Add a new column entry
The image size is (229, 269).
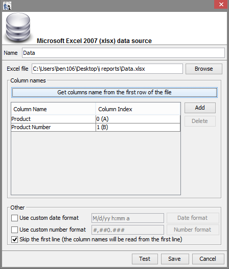click(x=200, y=108)
